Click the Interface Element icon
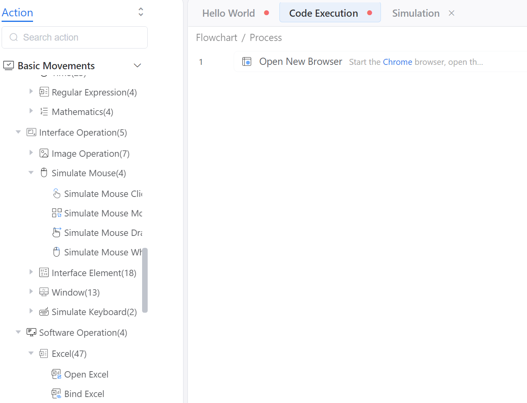 pyautogui.click(x=44, y=273)
